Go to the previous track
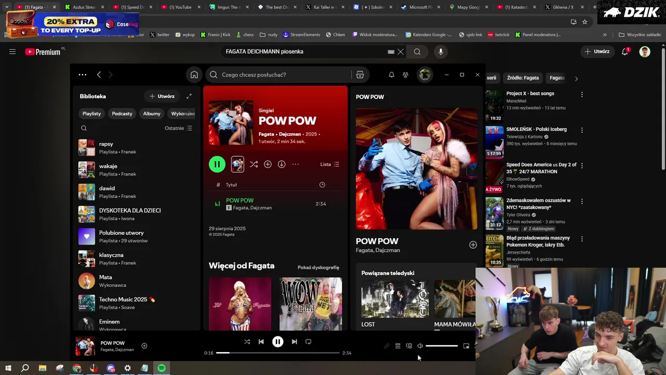 [261, 342]
